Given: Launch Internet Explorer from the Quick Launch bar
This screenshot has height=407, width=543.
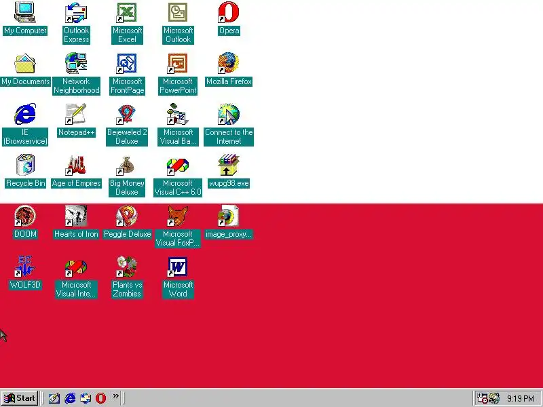Looking at the screenshot, I should coord(70,398).
